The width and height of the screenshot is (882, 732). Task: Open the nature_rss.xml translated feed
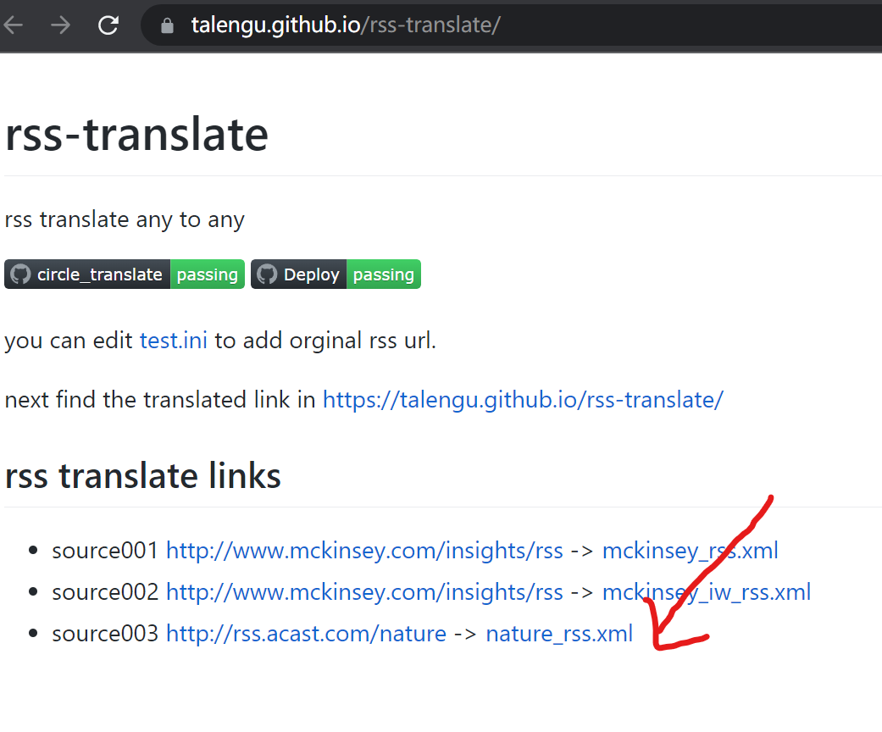558,634
